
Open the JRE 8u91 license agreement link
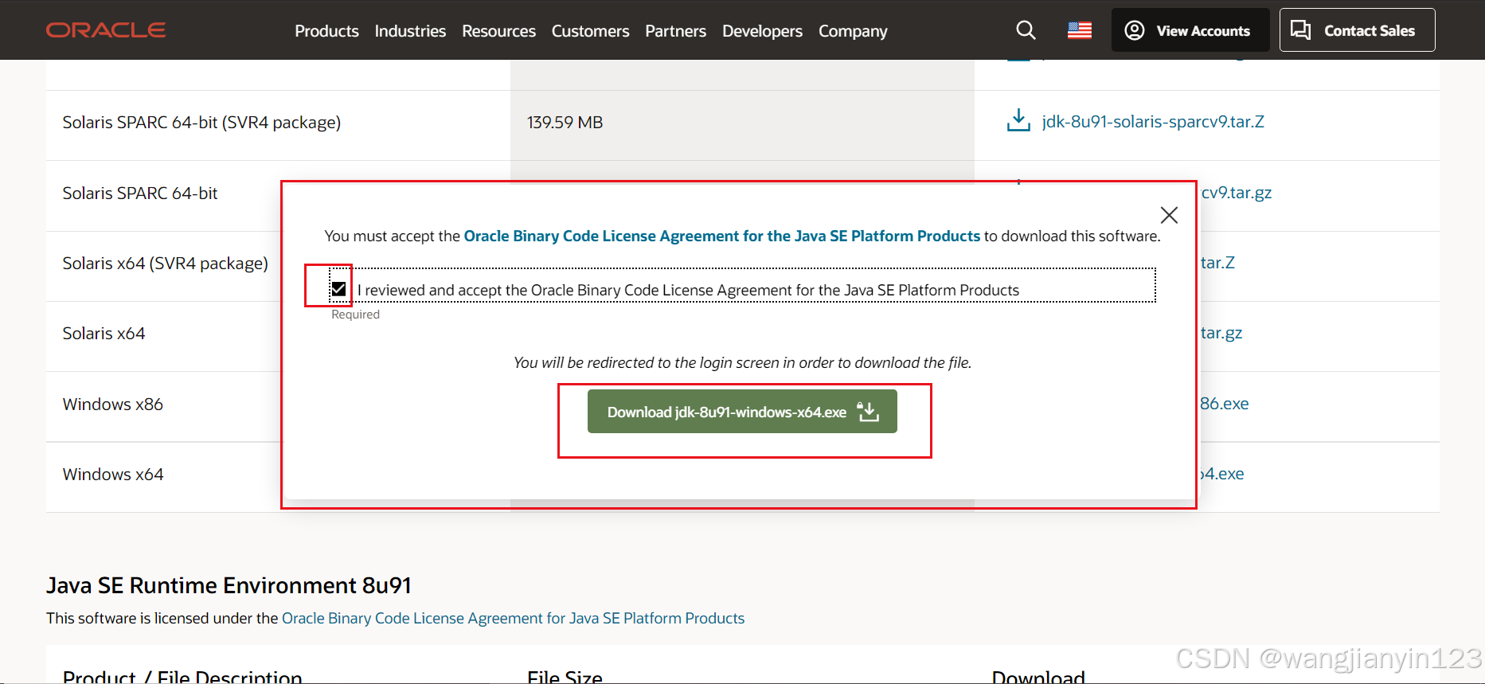click(513, 618)
